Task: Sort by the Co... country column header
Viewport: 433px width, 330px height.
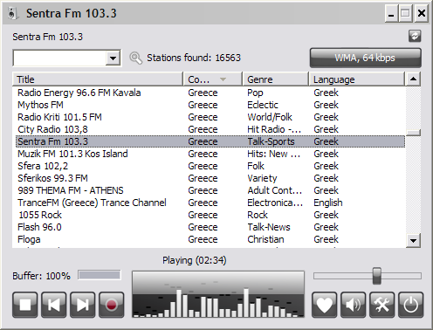Action: [213, 79]
